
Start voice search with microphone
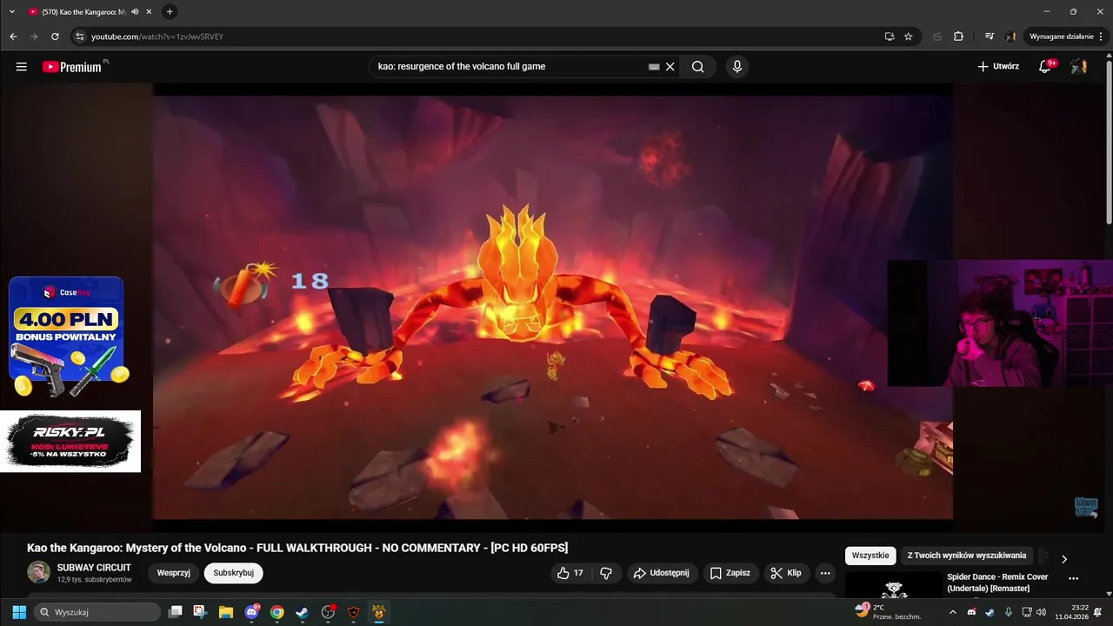[x=737, y=67]
